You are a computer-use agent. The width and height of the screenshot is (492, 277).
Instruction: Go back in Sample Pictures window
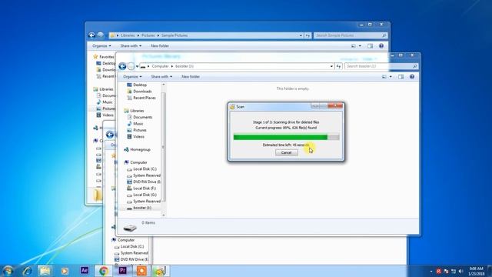point(91,35)
